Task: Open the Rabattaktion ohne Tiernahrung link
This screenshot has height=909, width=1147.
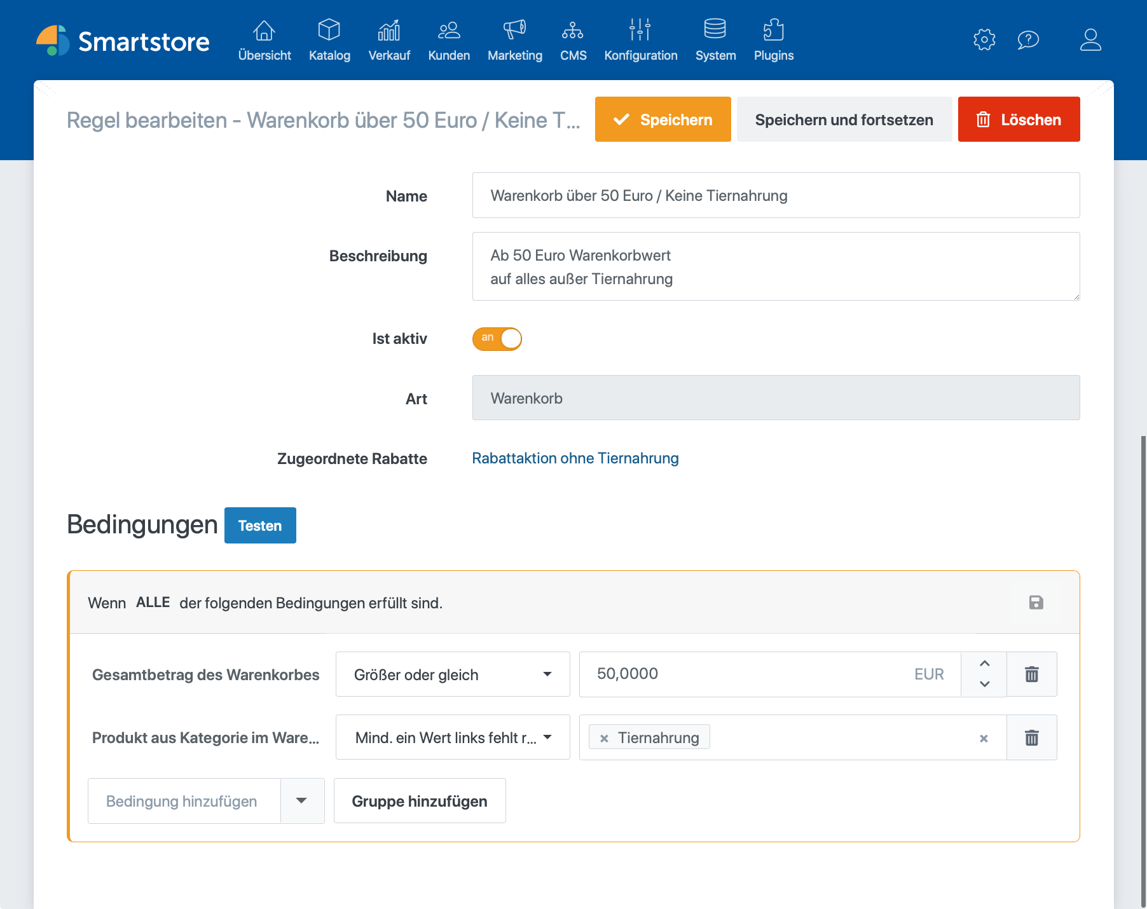Action: (575, 458)
